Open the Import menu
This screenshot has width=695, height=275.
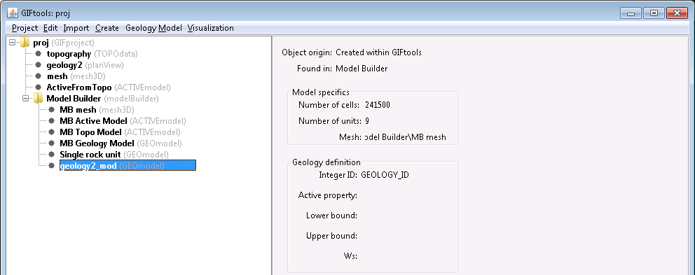[76, 28]
